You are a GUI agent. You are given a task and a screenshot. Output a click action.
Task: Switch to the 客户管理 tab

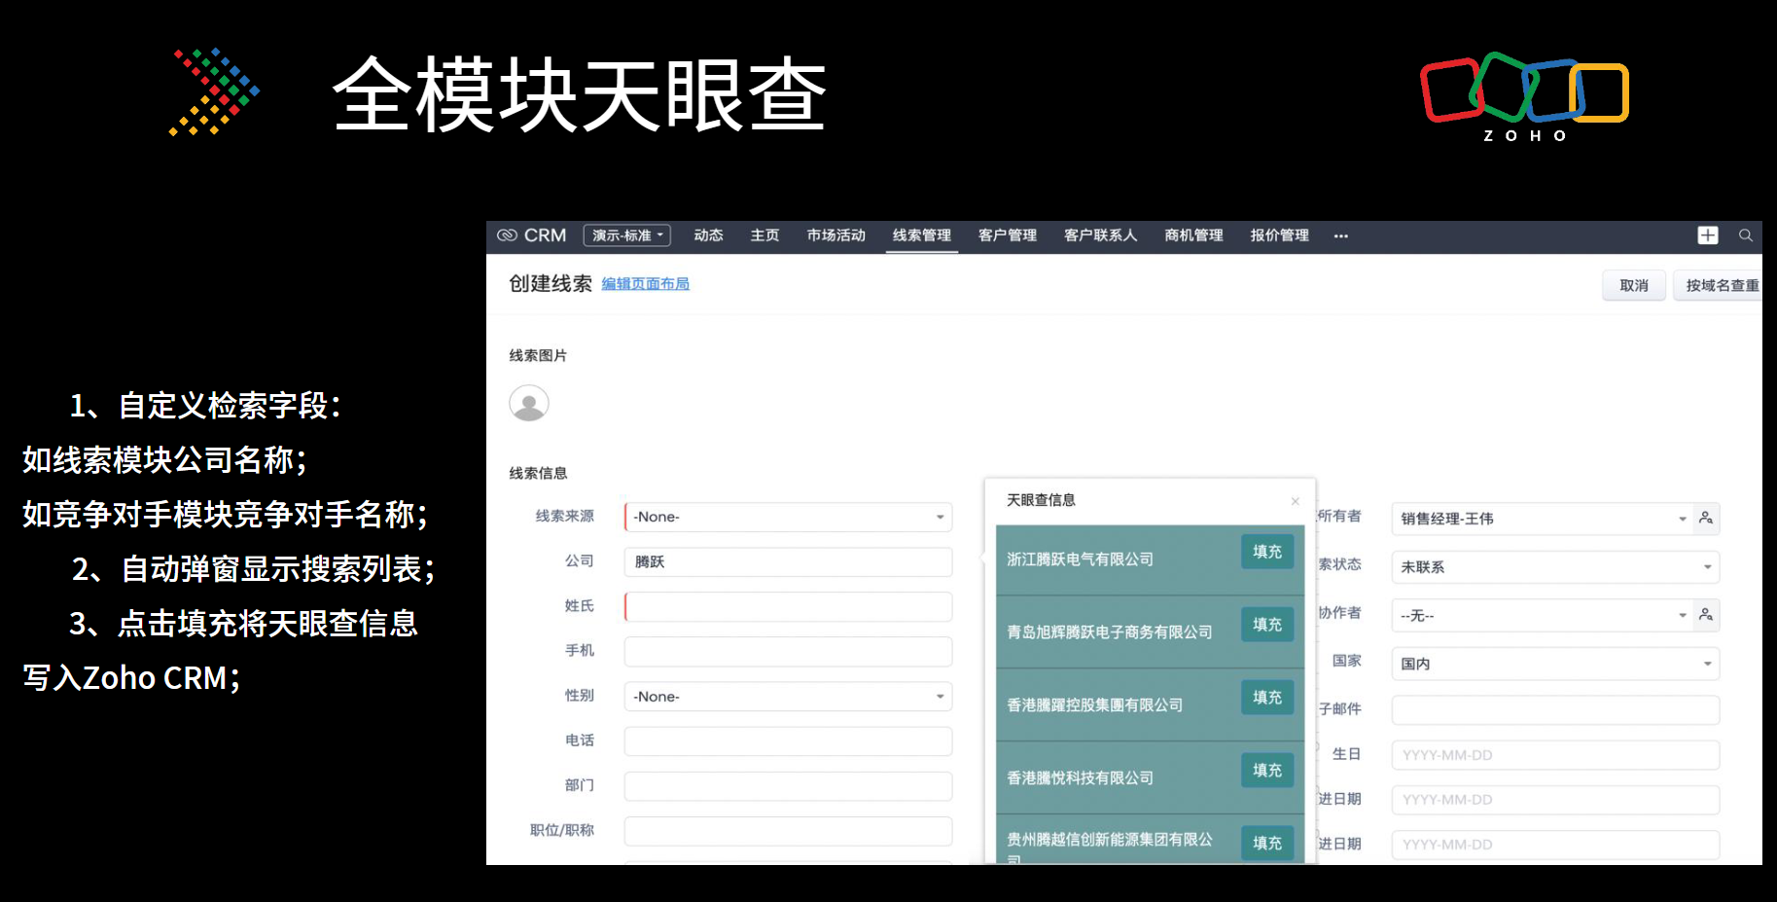1007,235
